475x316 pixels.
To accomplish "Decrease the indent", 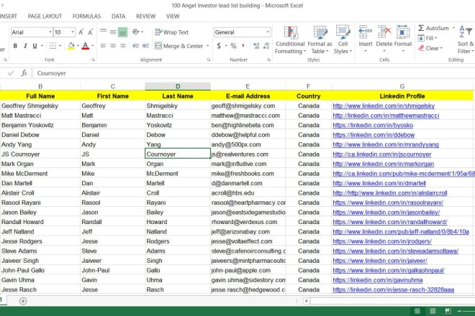I will 136,46.
